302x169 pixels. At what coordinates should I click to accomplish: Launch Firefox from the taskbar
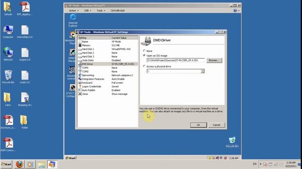point(19,164)
